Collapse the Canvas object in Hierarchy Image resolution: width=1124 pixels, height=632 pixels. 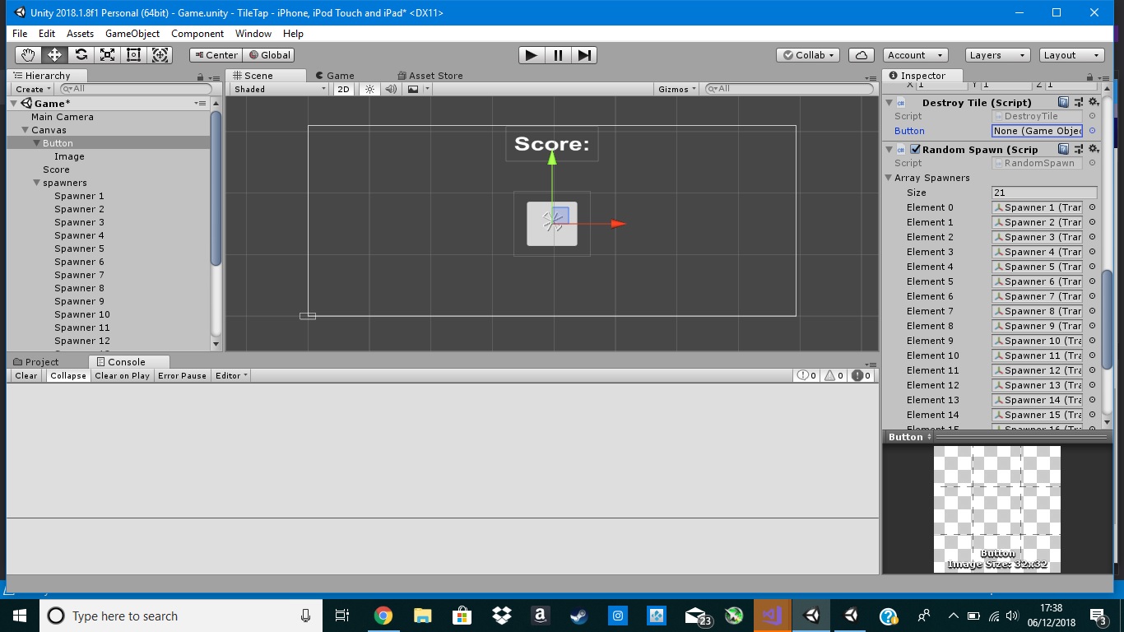point(26,130)
